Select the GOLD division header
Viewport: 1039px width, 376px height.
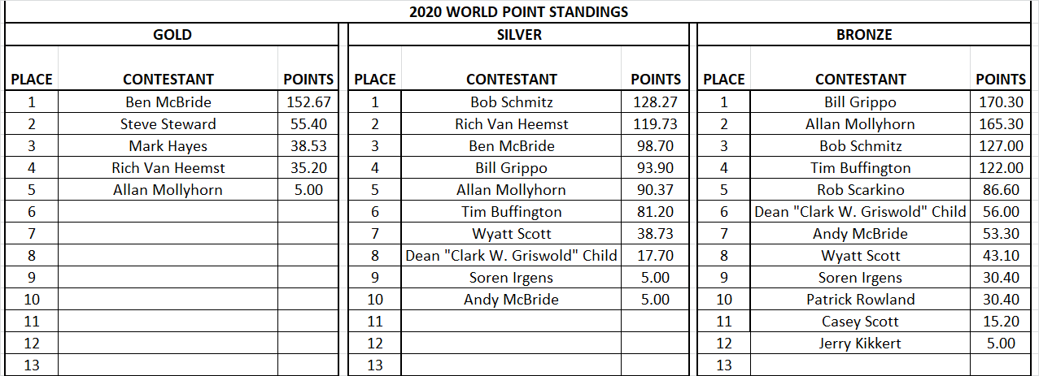172,34
